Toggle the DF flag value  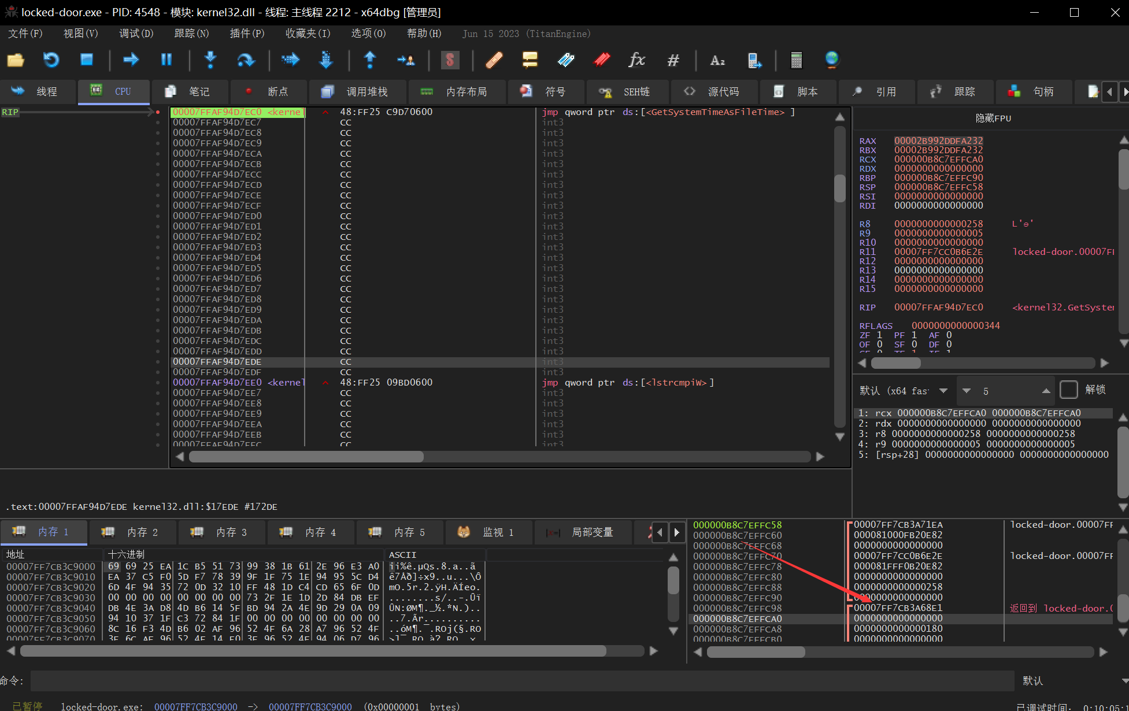[x=949, y=345]
